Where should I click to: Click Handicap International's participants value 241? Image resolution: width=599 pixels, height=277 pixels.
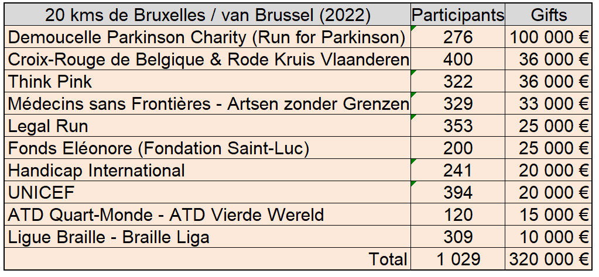[x=458, y=170]
